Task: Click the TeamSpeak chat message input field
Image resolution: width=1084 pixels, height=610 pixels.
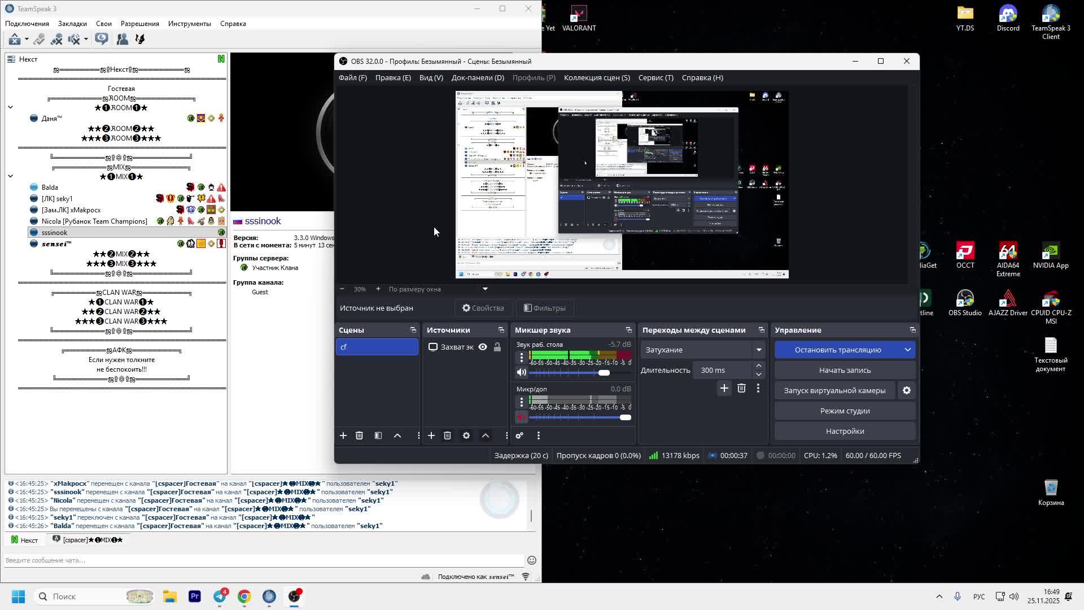Action: (x=264, y=560)
